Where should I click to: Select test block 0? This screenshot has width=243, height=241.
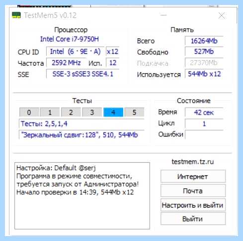(x=29, y=113)
